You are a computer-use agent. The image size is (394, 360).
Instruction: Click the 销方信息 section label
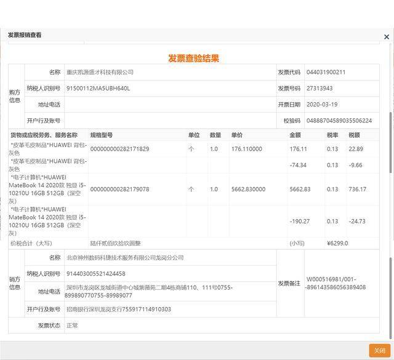point(15,283)
